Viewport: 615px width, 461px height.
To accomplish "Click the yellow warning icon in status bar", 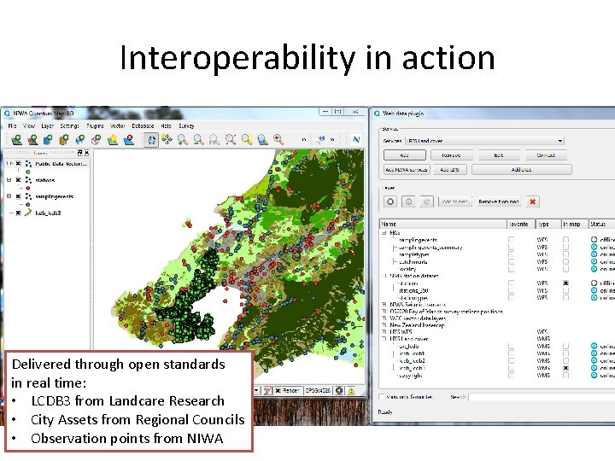I will click(351, 390).
